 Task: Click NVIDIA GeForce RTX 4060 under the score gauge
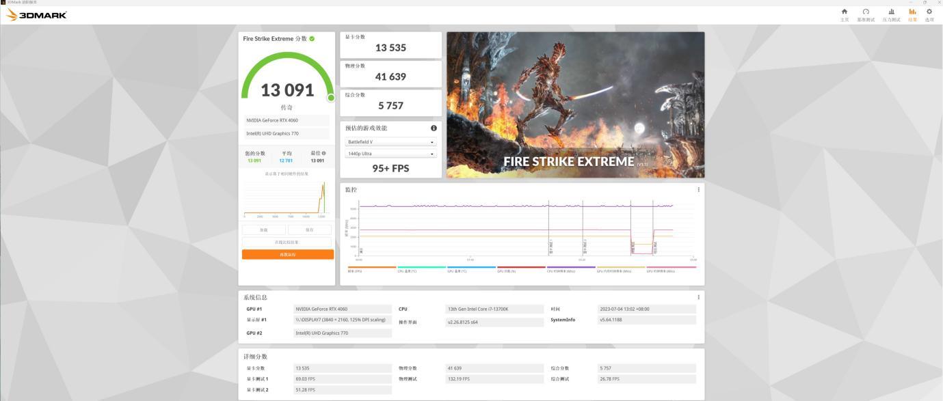pos(287,120)
